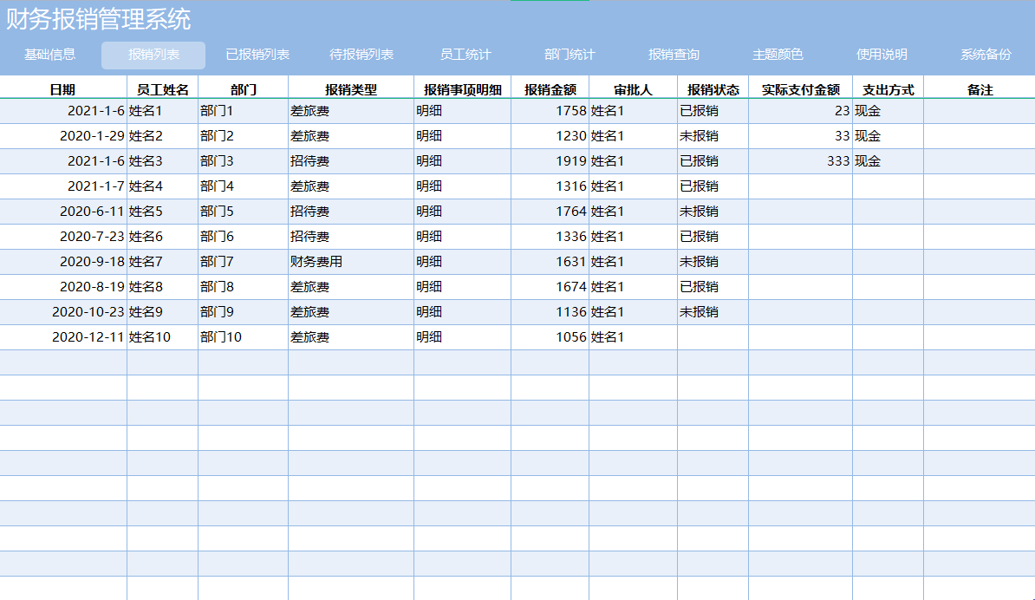The image size is (1035, 600).
Task: Click 差旅费 in the 姓名4 row
Action: (x=351, y=186)
